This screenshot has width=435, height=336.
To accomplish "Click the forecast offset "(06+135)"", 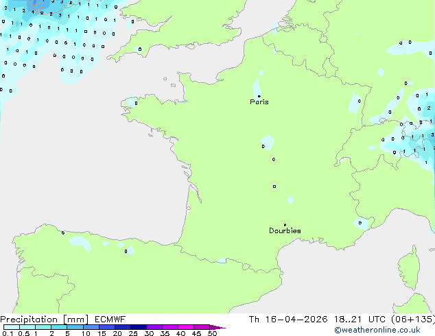I will pyautogui.click(x=413, y=320).
